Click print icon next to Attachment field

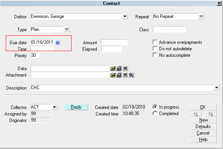119,75
